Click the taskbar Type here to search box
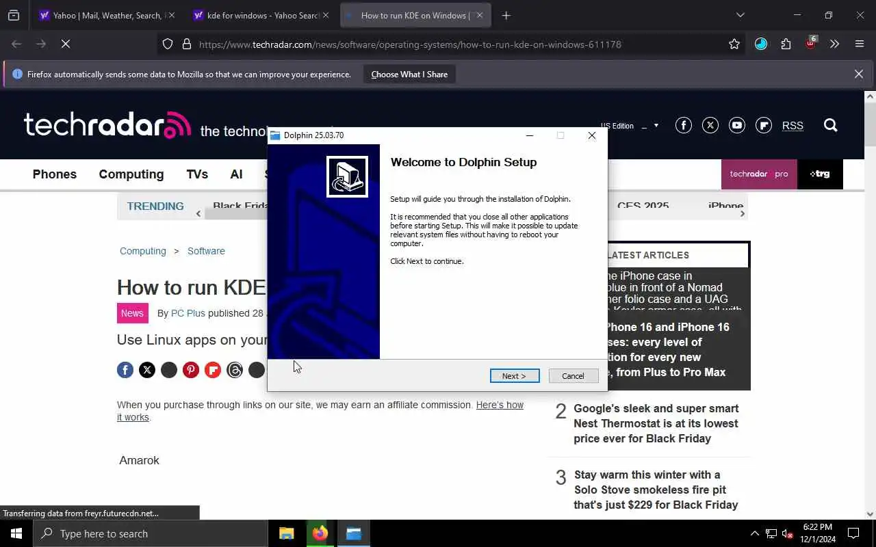 tap(151, 533)
